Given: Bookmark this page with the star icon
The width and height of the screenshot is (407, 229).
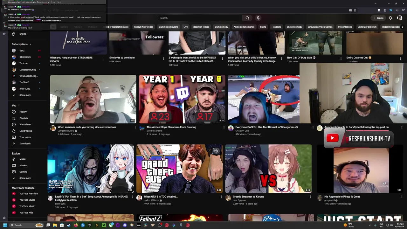Looking at the screenshot, I should tap(355, 10).
